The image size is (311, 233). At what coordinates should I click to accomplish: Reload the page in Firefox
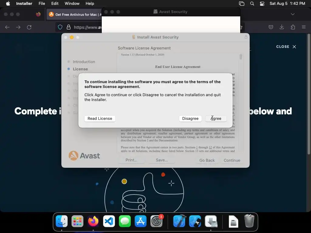point(29,27)
